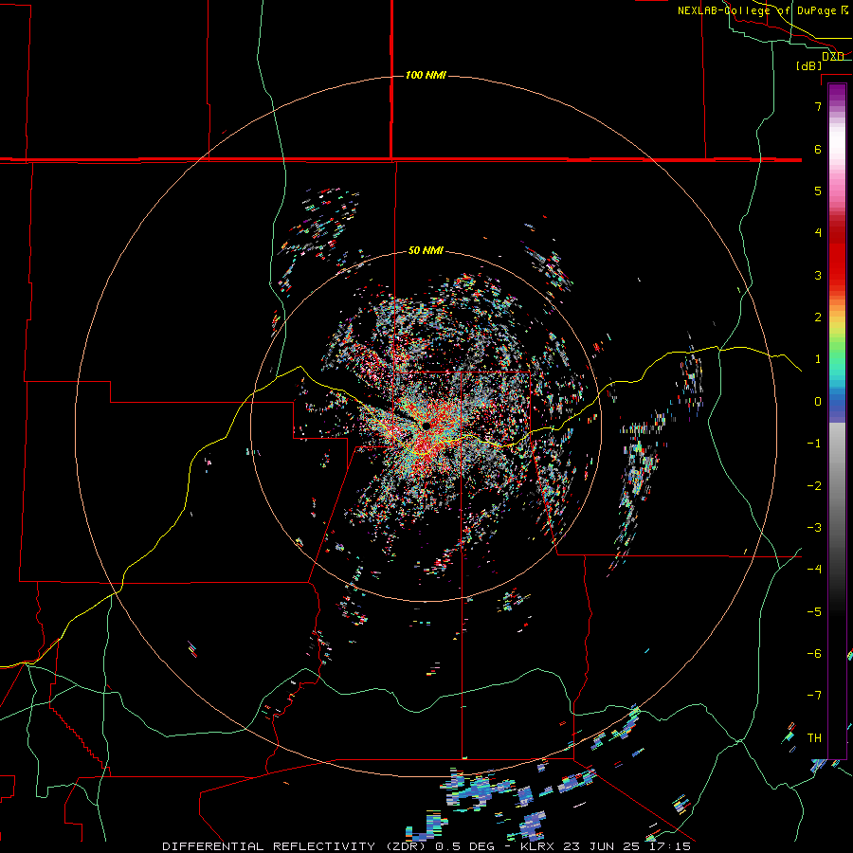Image resolution: width=853 pixels, height=853 pixels.
Task: Click the "0" value on the color scale
Action: point(818,402)
